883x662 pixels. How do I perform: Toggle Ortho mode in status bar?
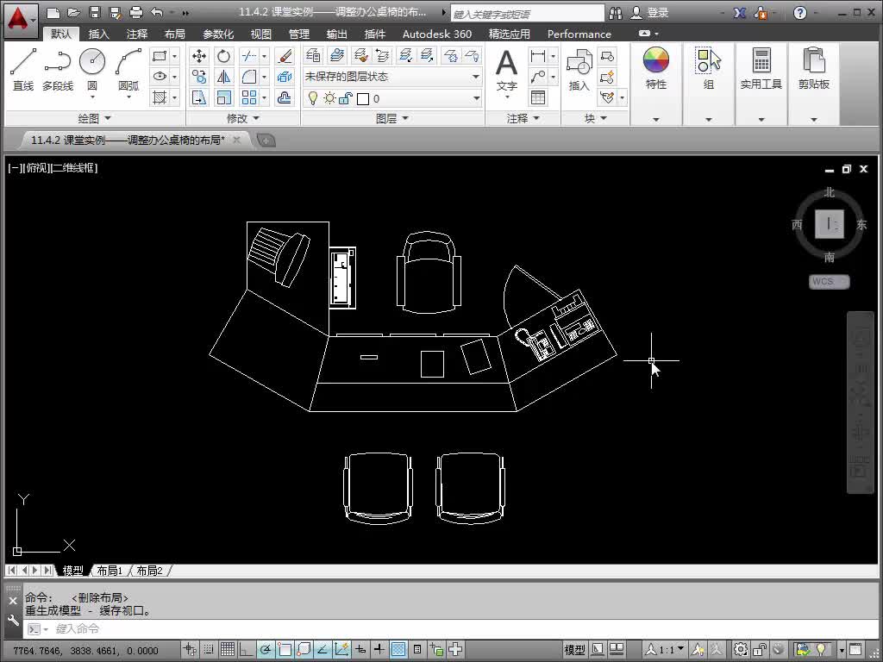[x=247, y=650]
